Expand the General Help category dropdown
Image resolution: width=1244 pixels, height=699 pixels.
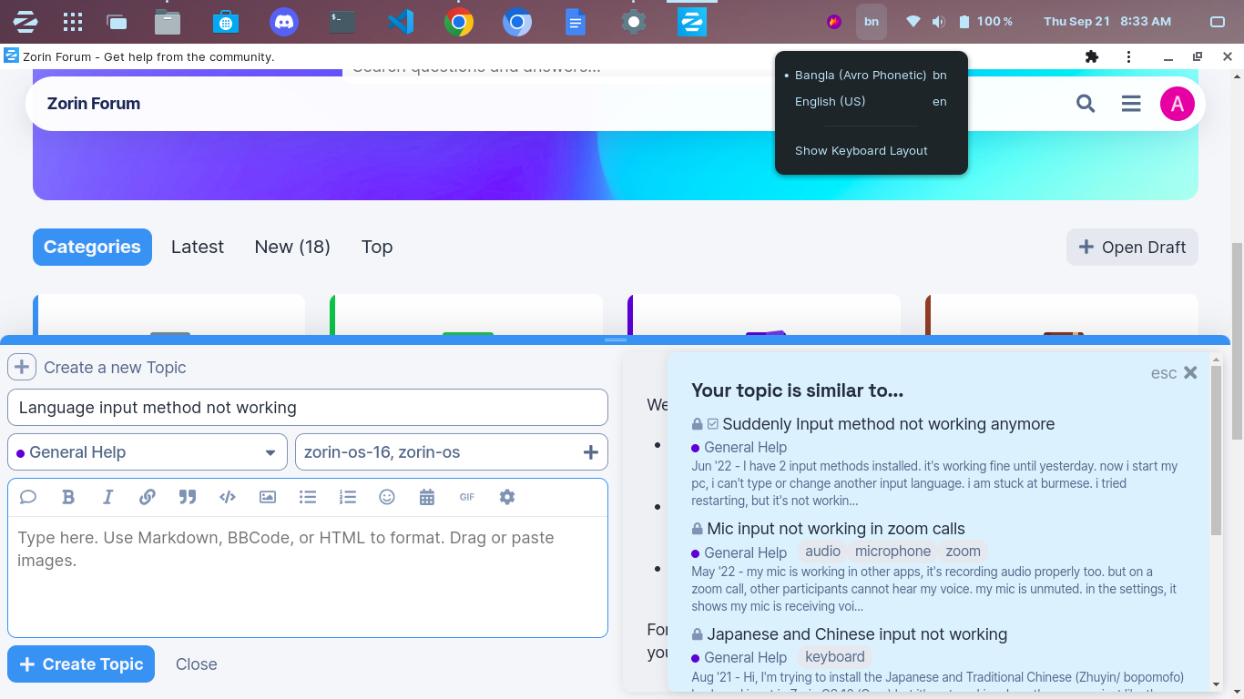tap(148, 452)
